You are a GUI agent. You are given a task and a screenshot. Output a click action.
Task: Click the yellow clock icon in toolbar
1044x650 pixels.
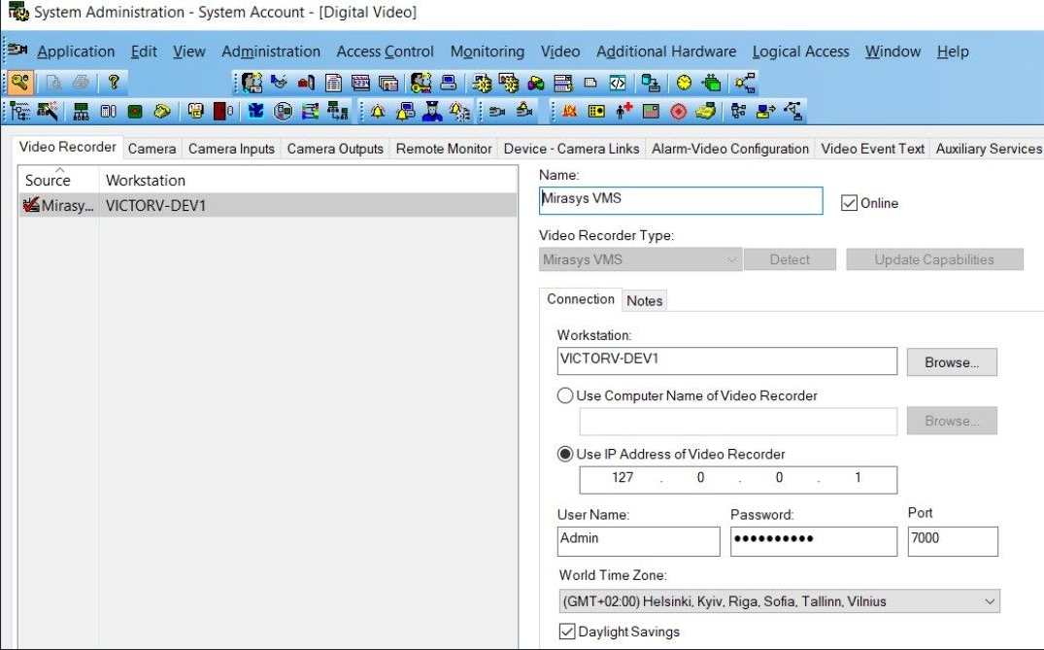[684, 83]
